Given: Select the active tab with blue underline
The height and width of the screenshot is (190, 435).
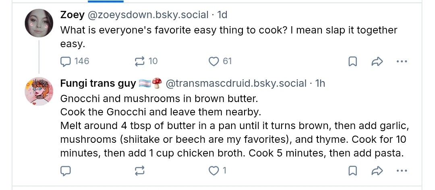Looking at the screenshot, I should click(106, 1).
